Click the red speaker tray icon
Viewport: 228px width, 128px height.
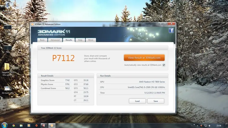point(201,126)
